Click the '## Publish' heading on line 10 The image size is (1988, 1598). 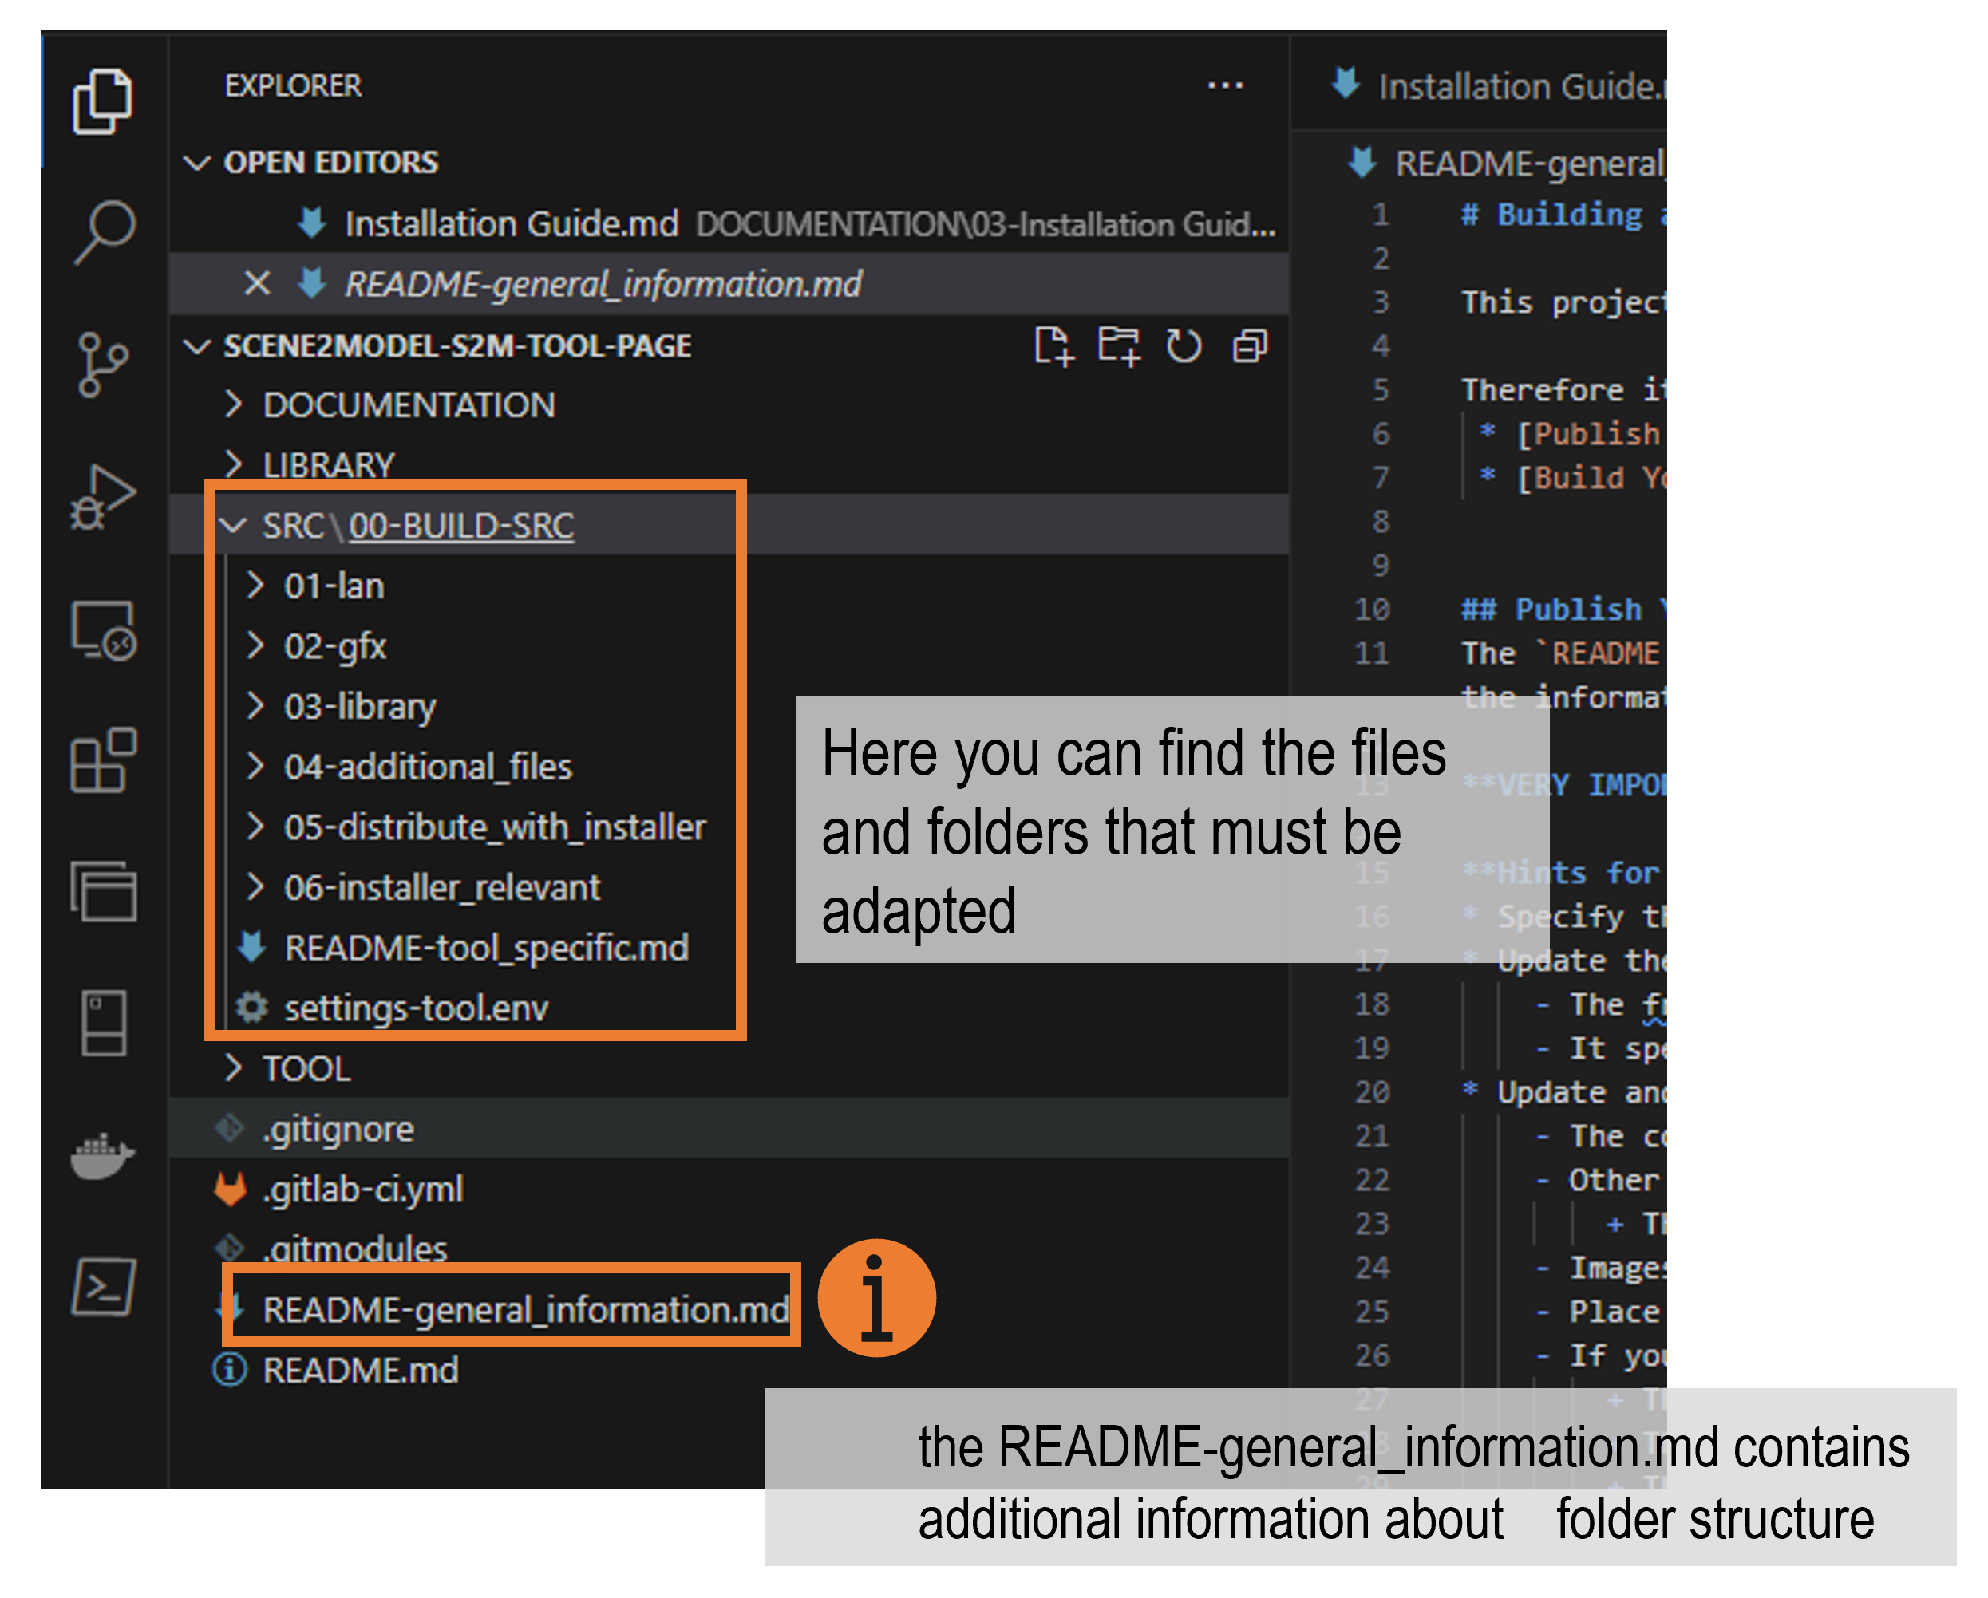click(1551, 610)
